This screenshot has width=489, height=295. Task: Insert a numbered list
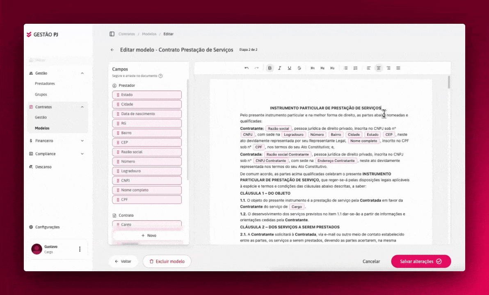pos(355,68)
